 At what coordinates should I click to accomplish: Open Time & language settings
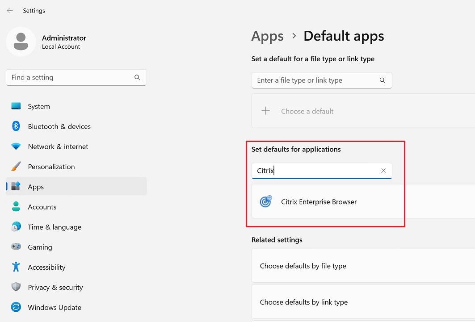pyautogui.click(x=55, y=227)
